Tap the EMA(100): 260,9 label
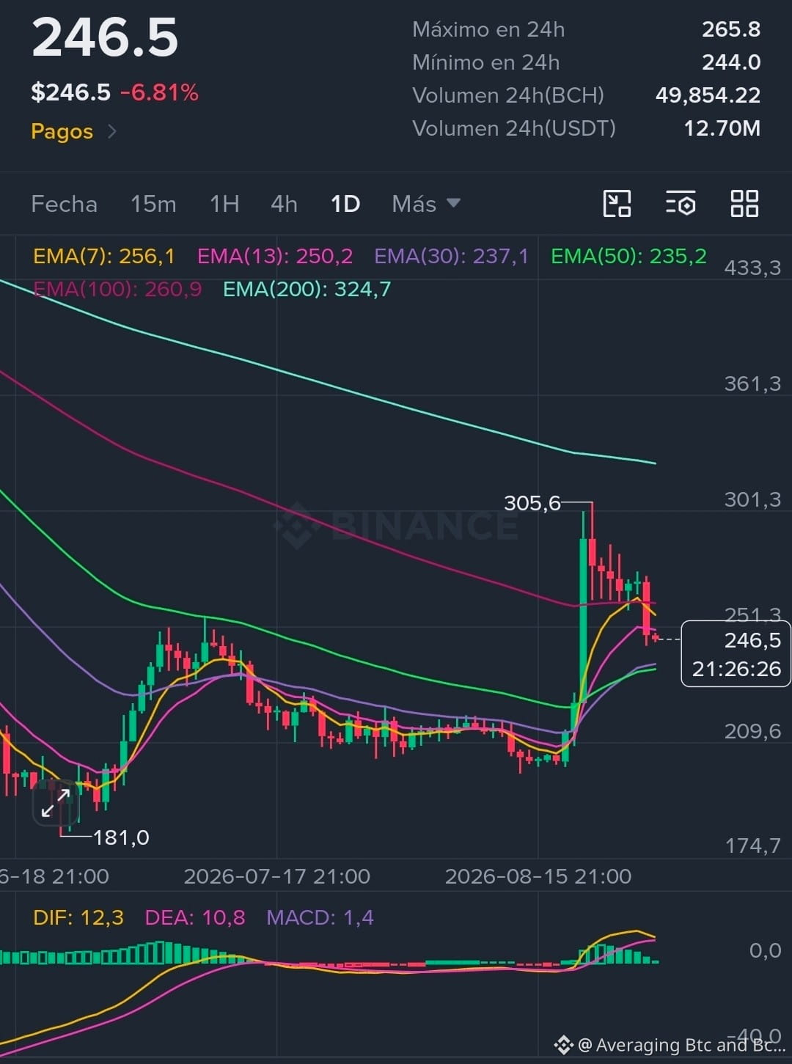The image size is (792, 1064). click(x=117, y=289)
